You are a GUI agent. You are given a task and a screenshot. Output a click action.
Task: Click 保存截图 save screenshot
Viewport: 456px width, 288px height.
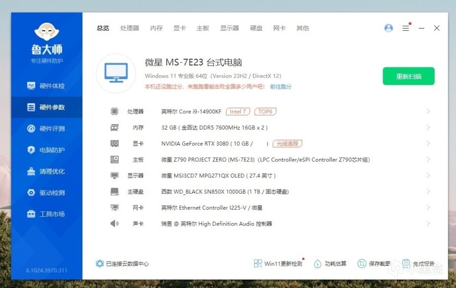pyautogui.click(x=374, y=264)
